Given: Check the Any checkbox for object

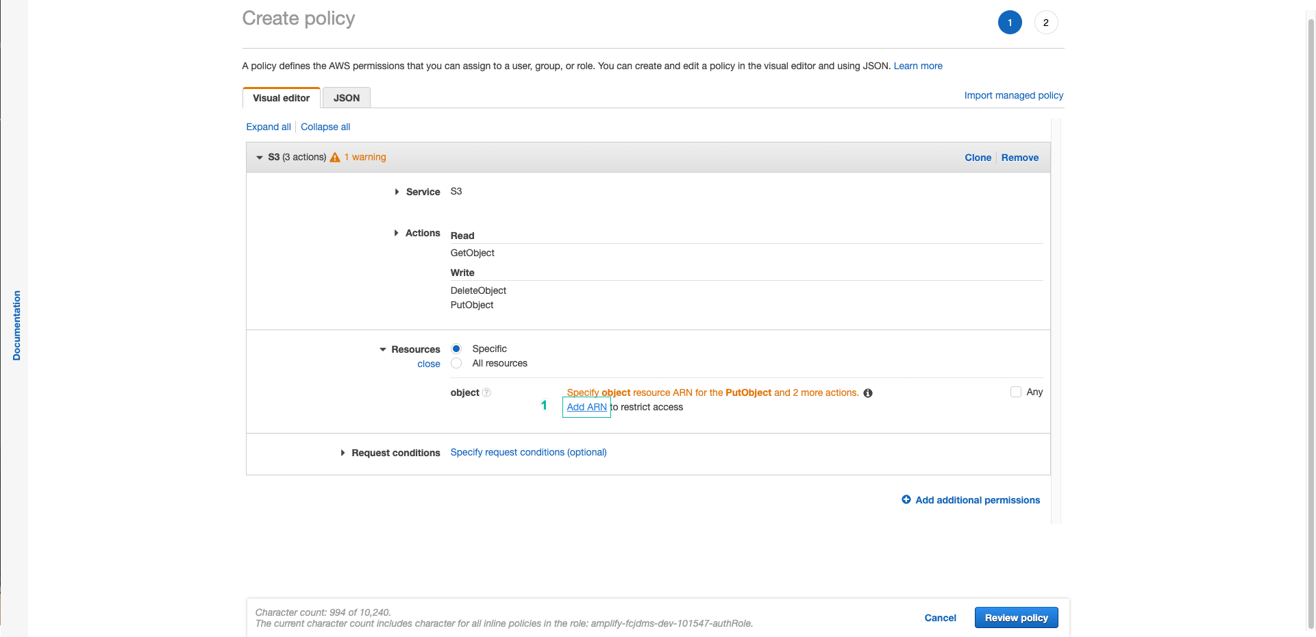Looking at the screenshot, I should [1016, 392].
